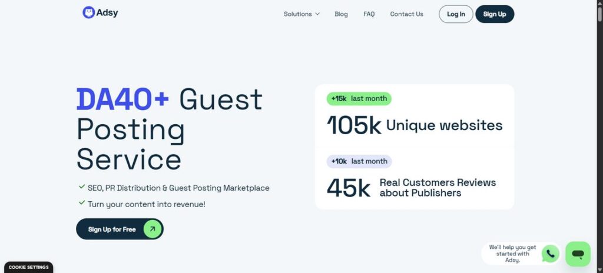Open the FAQ page

pos(369,14)
